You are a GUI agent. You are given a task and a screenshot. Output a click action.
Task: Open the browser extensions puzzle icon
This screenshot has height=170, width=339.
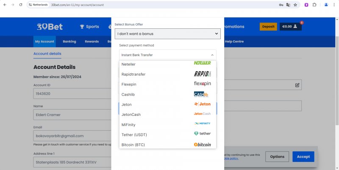(314, 5)
